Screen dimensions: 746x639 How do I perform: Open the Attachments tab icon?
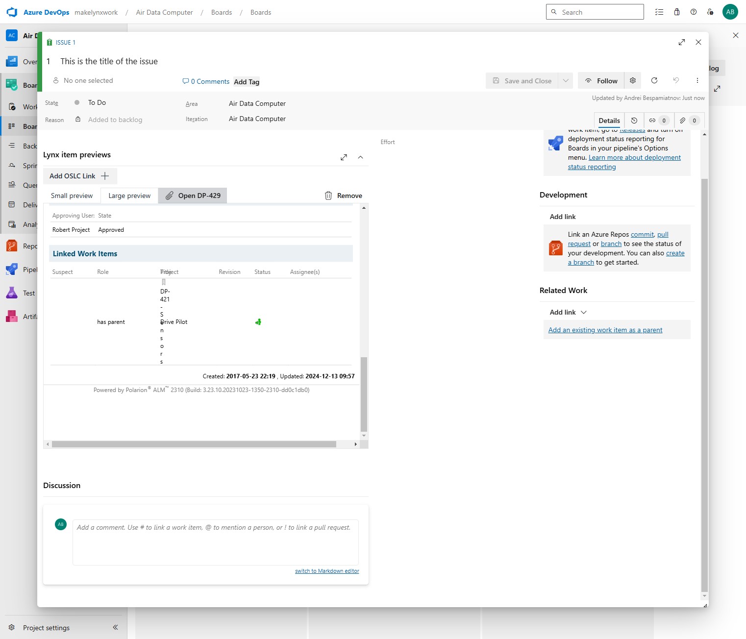click(689, 121)
